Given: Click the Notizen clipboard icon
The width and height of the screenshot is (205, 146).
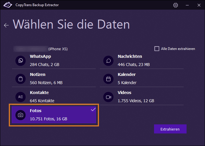Looking at the screenshot, I should pos(20,79).
